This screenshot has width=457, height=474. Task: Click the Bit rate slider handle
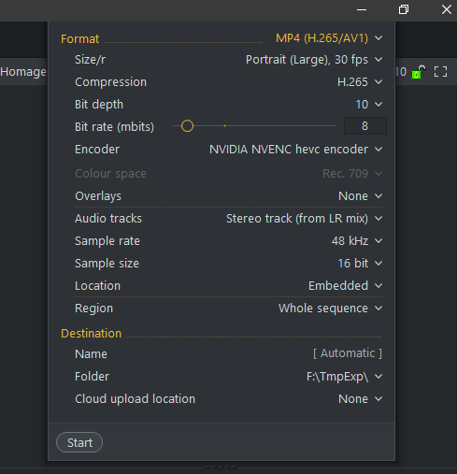tap(187, 126)
